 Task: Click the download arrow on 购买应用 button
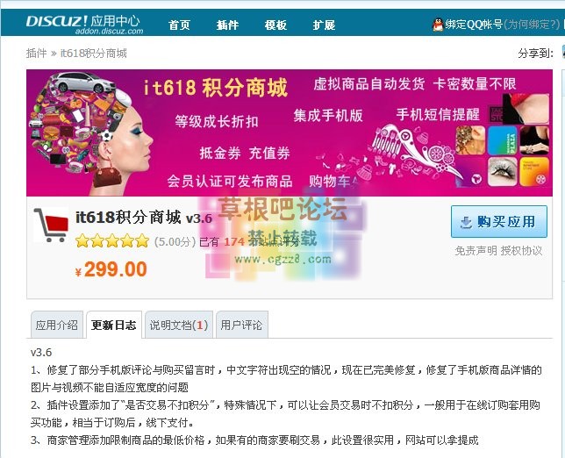pyautogui.click(x=466, y=222)
